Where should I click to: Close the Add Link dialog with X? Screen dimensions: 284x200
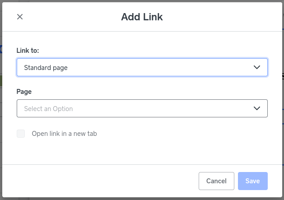click(x=20, y=17)
